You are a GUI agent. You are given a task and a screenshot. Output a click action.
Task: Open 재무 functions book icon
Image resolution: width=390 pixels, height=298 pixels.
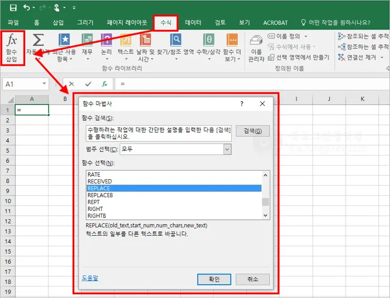click(x=87, y=40)
